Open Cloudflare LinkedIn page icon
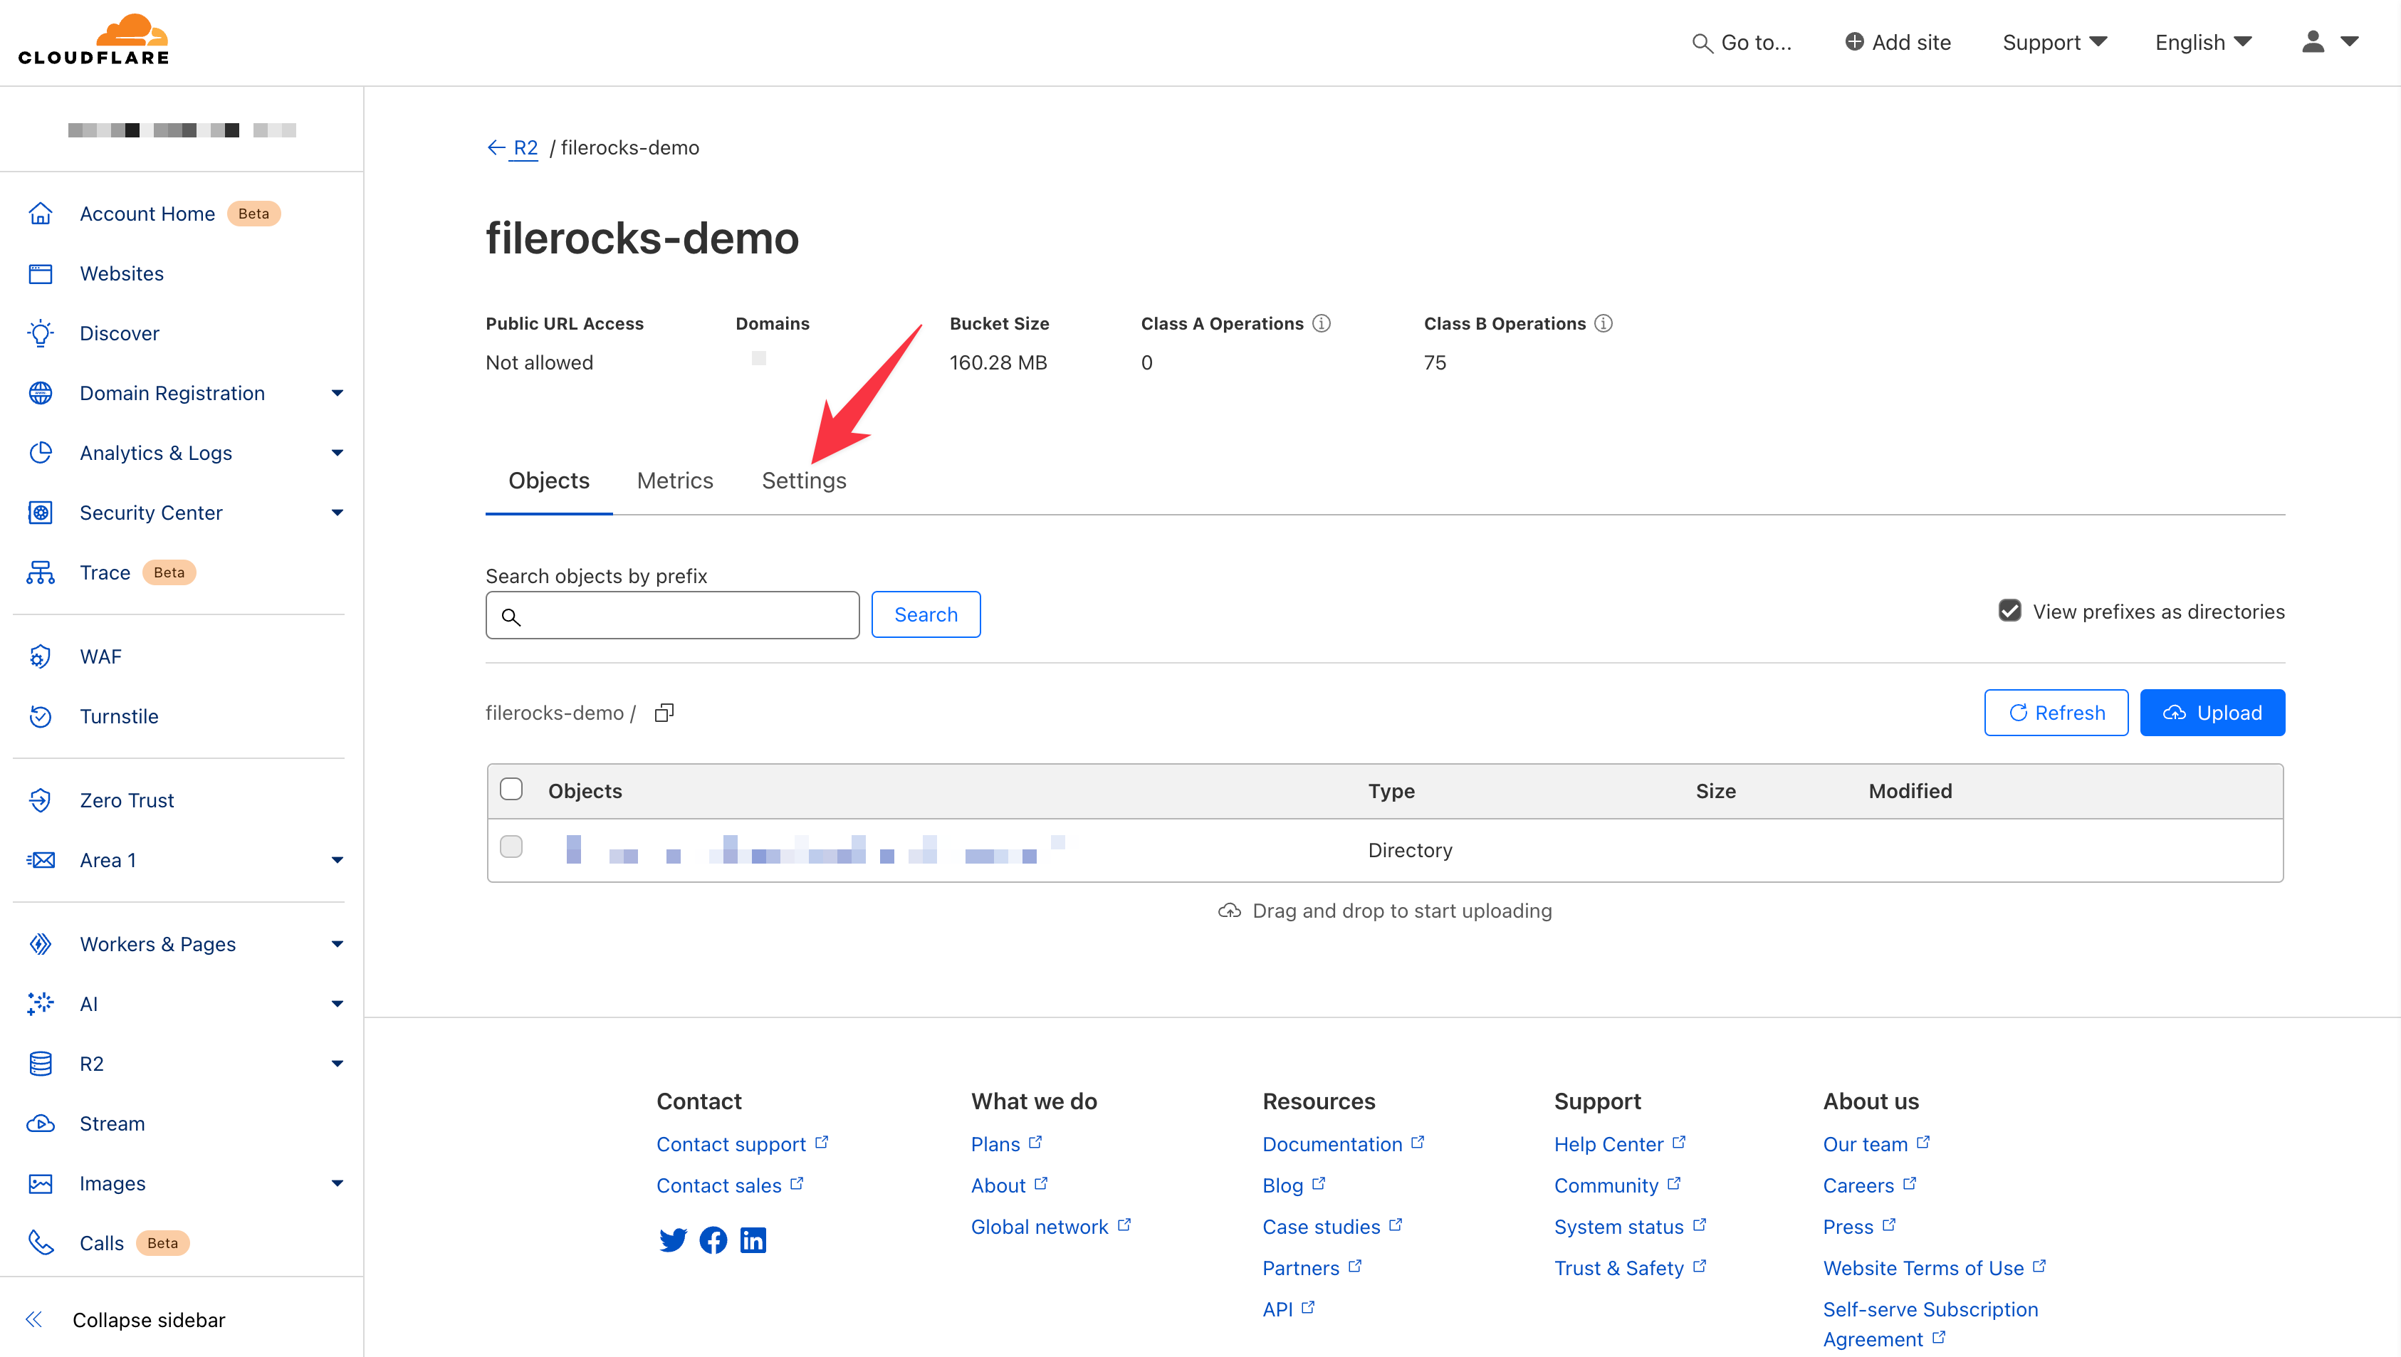This screenshot has width=2401, height=1357. (753, 1240)
